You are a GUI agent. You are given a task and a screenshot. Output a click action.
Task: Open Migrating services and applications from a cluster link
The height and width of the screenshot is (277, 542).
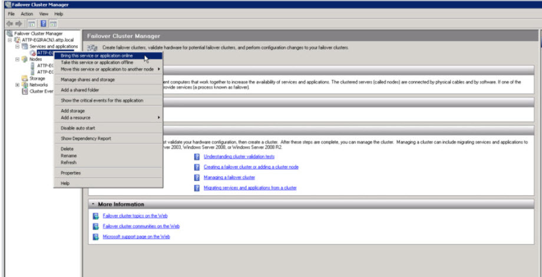250,188
